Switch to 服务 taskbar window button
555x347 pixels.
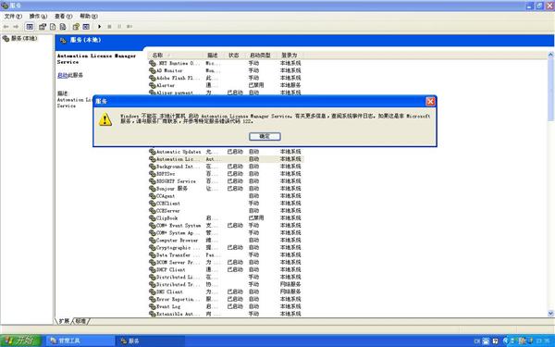point(151,341)
